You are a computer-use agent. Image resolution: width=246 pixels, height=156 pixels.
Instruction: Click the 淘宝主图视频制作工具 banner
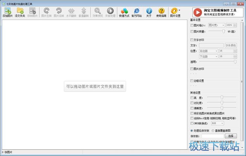[218, 12]
